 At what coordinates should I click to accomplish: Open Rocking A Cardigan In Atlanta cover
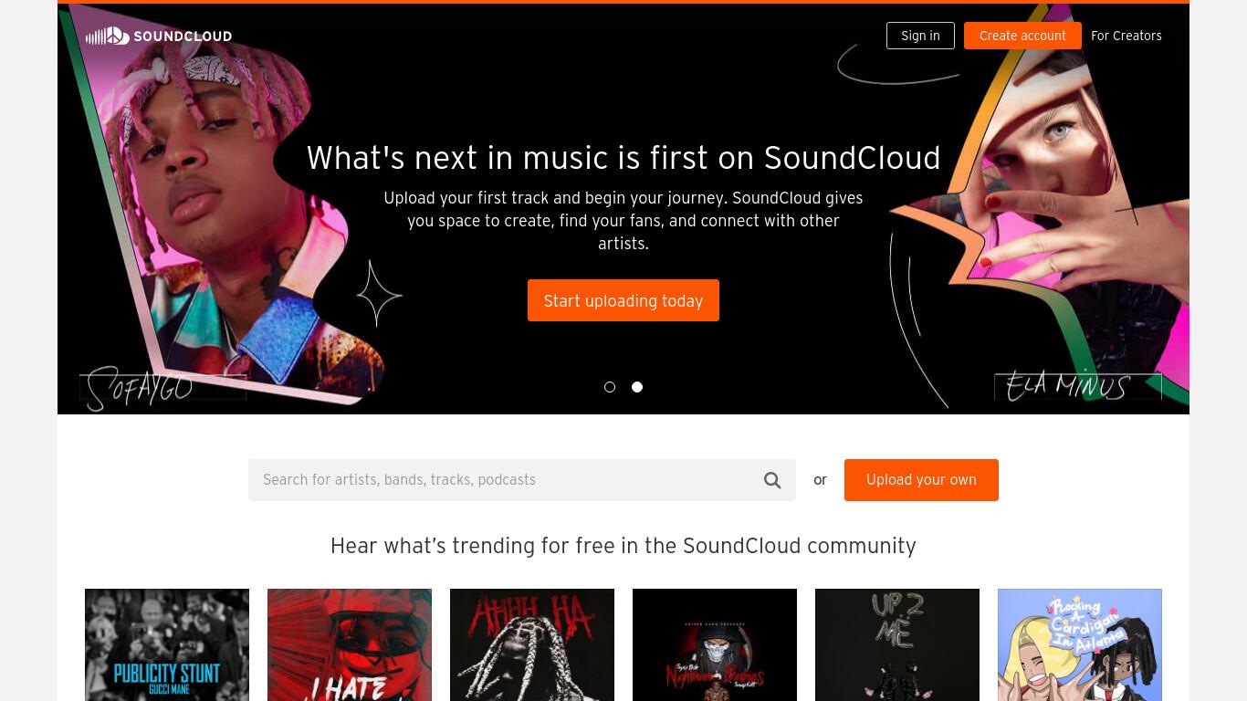point(1080,644)
